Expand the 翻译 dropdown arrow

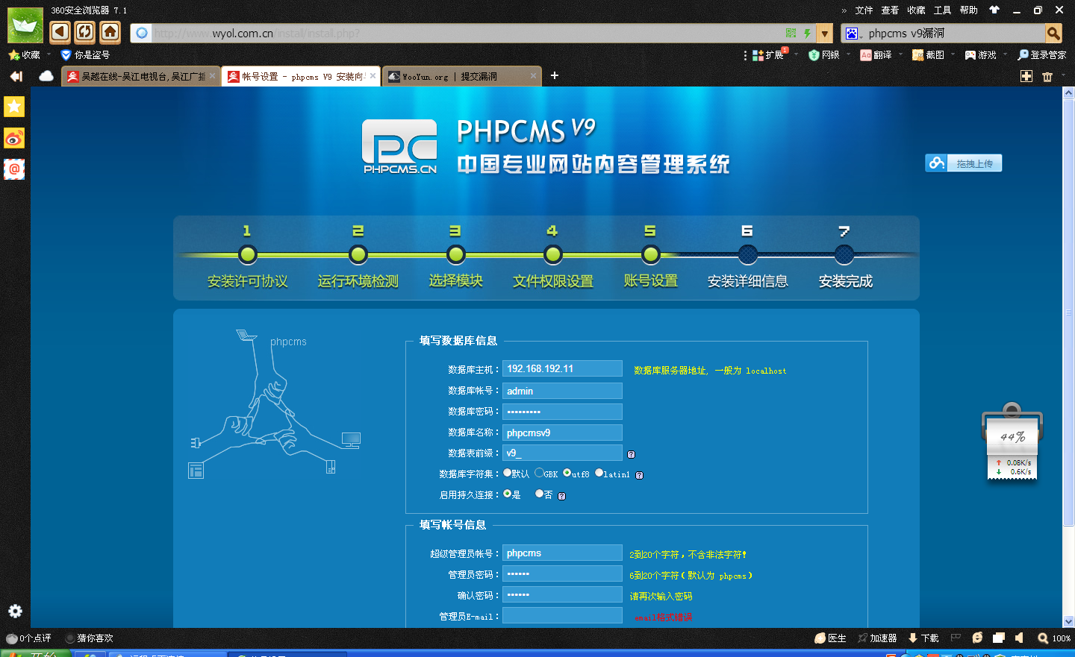(x=900, y=54)
